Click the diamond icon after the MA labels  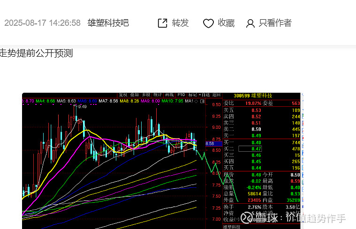(196, 101)
